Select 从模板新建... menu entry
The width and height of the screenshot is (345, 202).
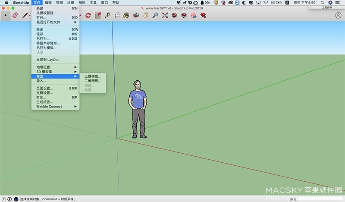(x=55, y=13)
